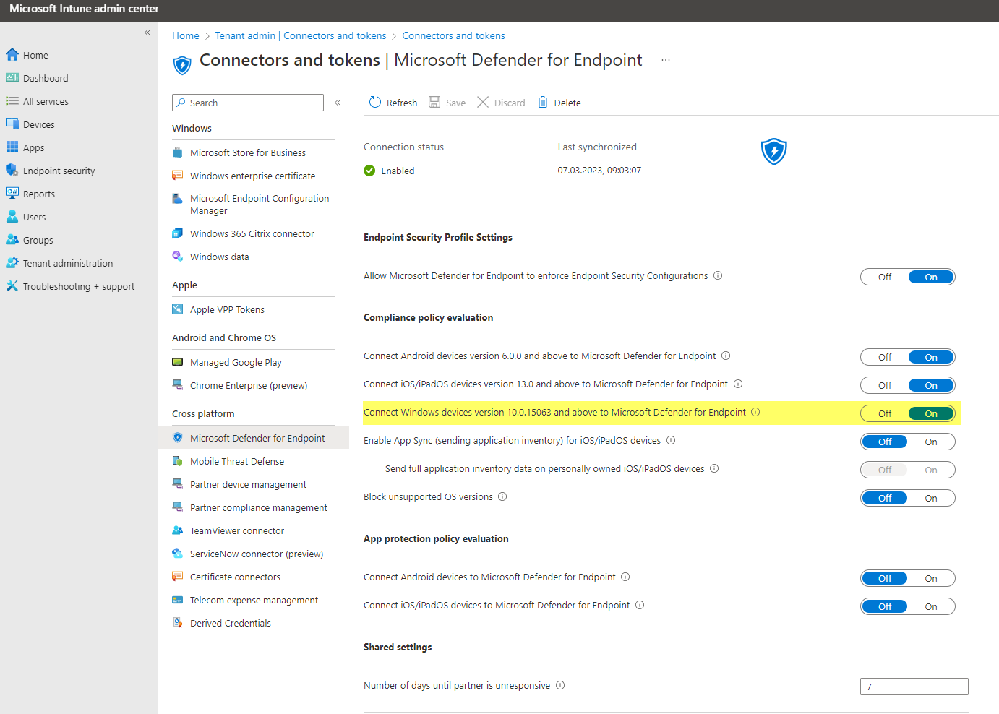The image size is (999, 714).
Task: Click the Managed Google Play icon
Action: pyautogui.click(x=178, y=362)
